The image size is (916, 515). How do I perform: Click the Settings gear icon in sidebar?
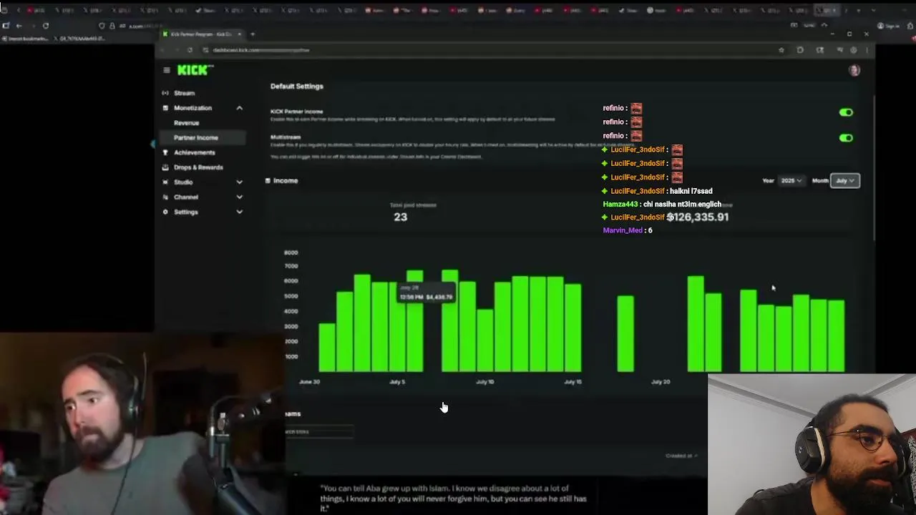165,212
